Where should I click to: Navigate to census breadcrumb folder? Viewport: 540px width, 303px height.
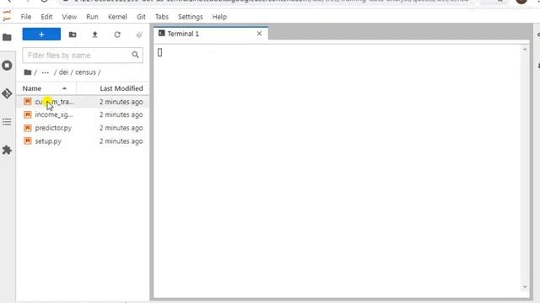coord(85,72)
